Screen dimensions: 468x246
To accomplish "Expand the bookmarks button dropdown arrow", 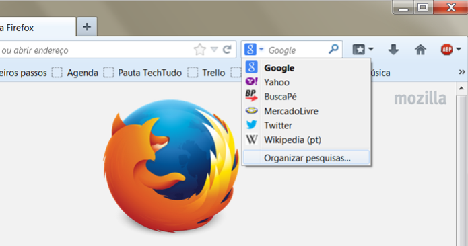I will tap(371, 49).
